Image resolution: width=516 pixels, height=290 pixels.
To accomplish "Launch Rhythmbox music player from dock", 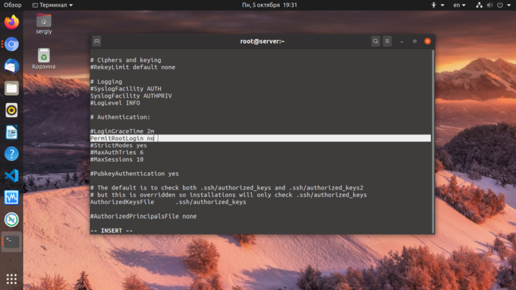I will tap(12, 110).
